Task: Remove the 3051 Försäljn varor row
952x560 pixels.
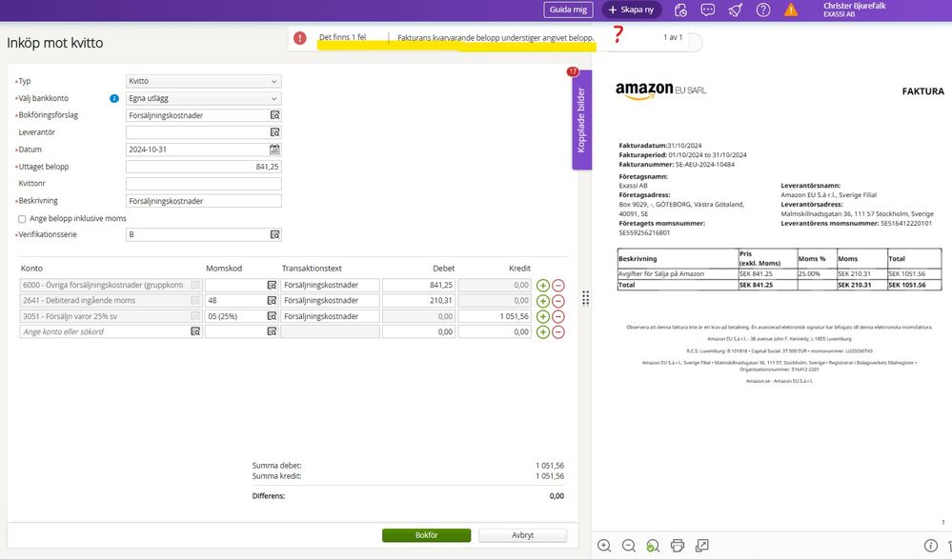Action: [558, 316]
